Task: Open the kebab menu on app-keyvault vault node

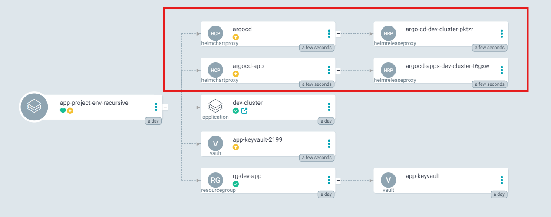Action: [x=502, y=180]
